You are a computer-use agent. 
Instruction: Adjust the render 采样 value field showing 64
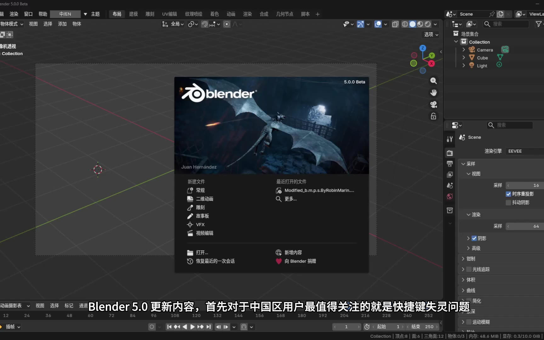pyautogui.click(x=524, y=226)
